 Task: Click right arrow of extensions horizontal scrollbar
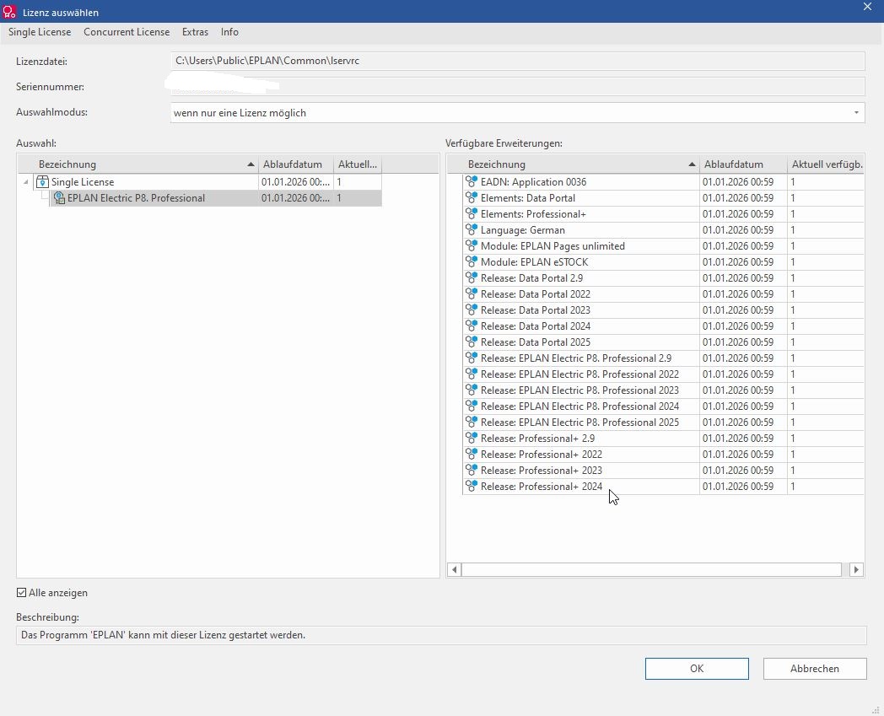(x=856, y=569)
